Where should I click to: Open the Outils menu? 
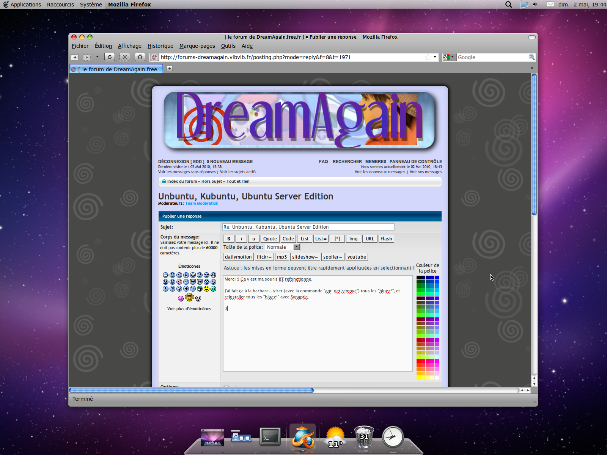point(228,46)
